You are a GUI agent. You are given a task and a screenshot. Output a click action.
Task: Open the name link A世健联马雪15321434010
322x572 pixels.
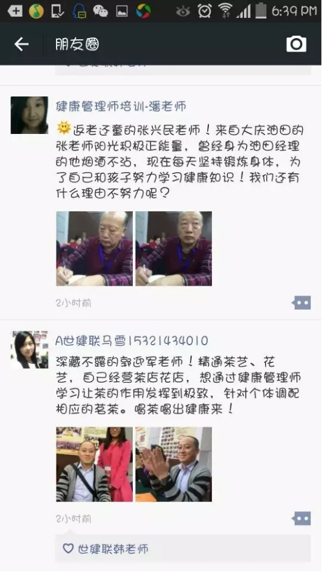point(132,341)
